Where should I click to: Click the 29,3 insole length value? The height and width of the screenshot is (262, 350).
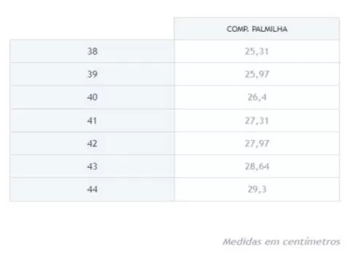point(257,189)
